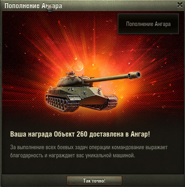Close the Пополнение Ангара dialog with X

coord(180,5)
